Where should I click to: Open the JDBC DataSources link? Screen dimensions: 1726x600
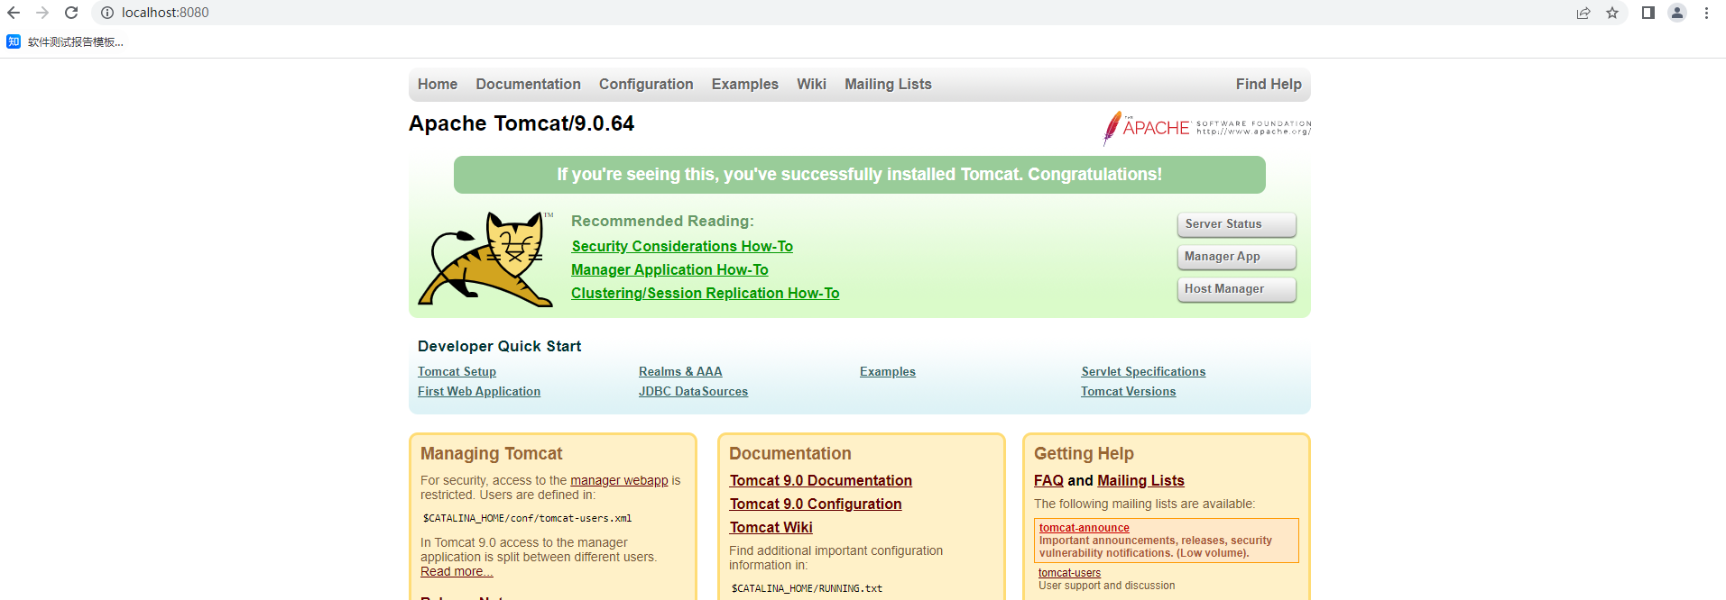click(693, 391)
